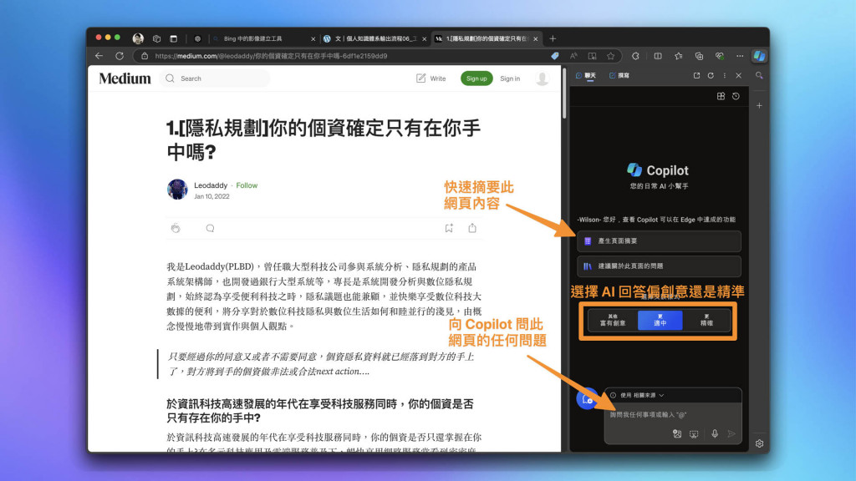
Task: Click the green Sign up button
Action: click(476, 78)
